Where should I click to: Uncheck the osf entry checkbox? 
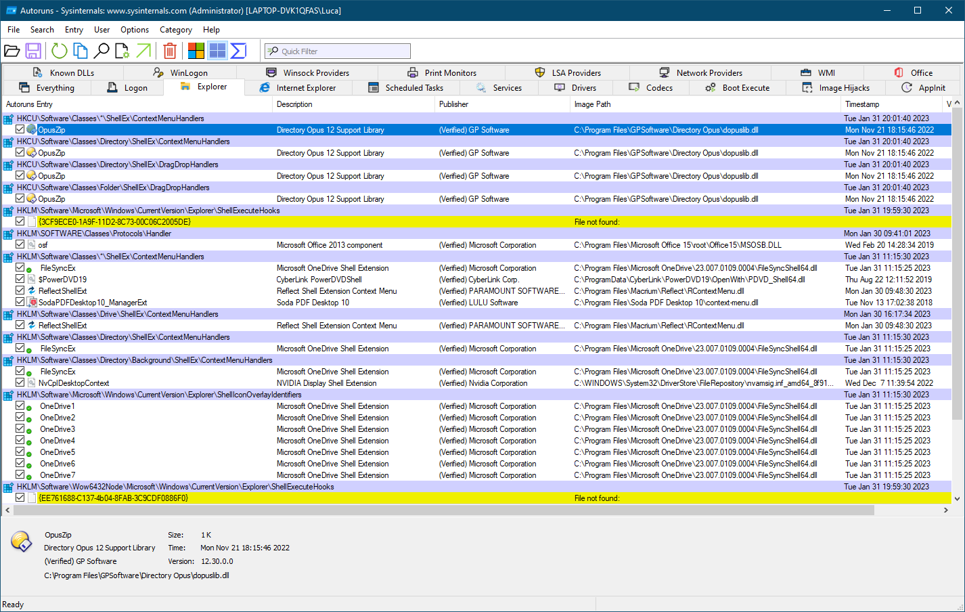[20, 244]
